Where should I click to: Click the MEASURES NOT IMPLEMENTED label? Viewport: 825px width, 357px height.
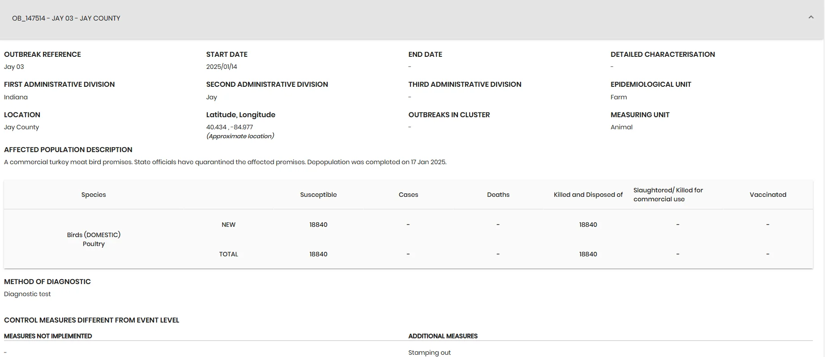tap(48, 336)
